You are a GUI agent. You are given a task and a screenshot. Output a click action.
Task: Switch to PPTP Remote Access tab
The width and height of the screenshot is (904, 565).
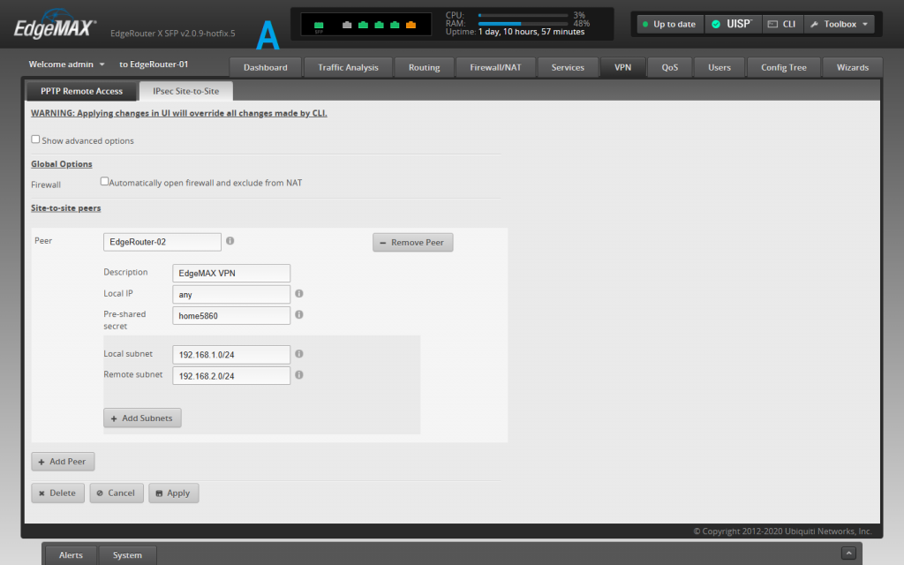[81, 91]
